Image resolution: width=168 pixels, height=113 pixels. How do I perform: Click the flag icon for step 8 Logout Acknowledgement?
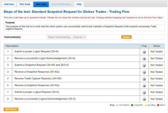tap(144, 99)
